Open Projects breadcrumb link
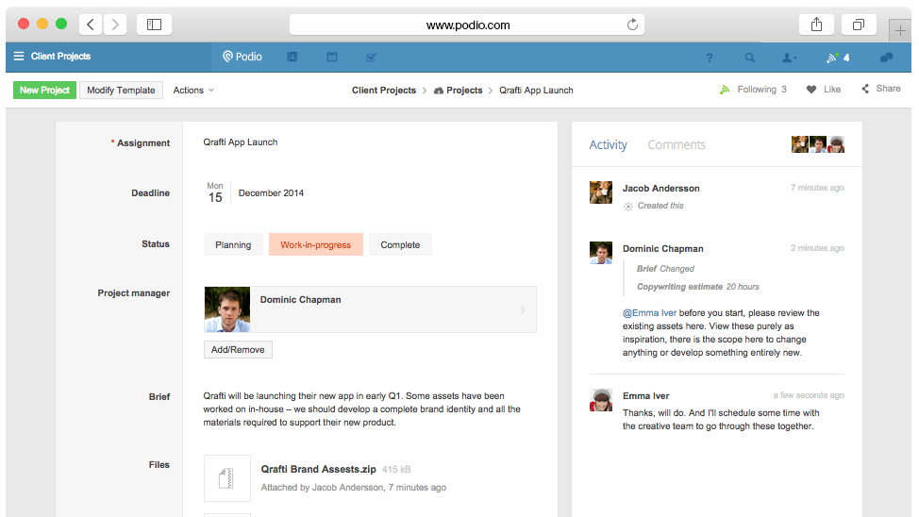 click(464, 91)
